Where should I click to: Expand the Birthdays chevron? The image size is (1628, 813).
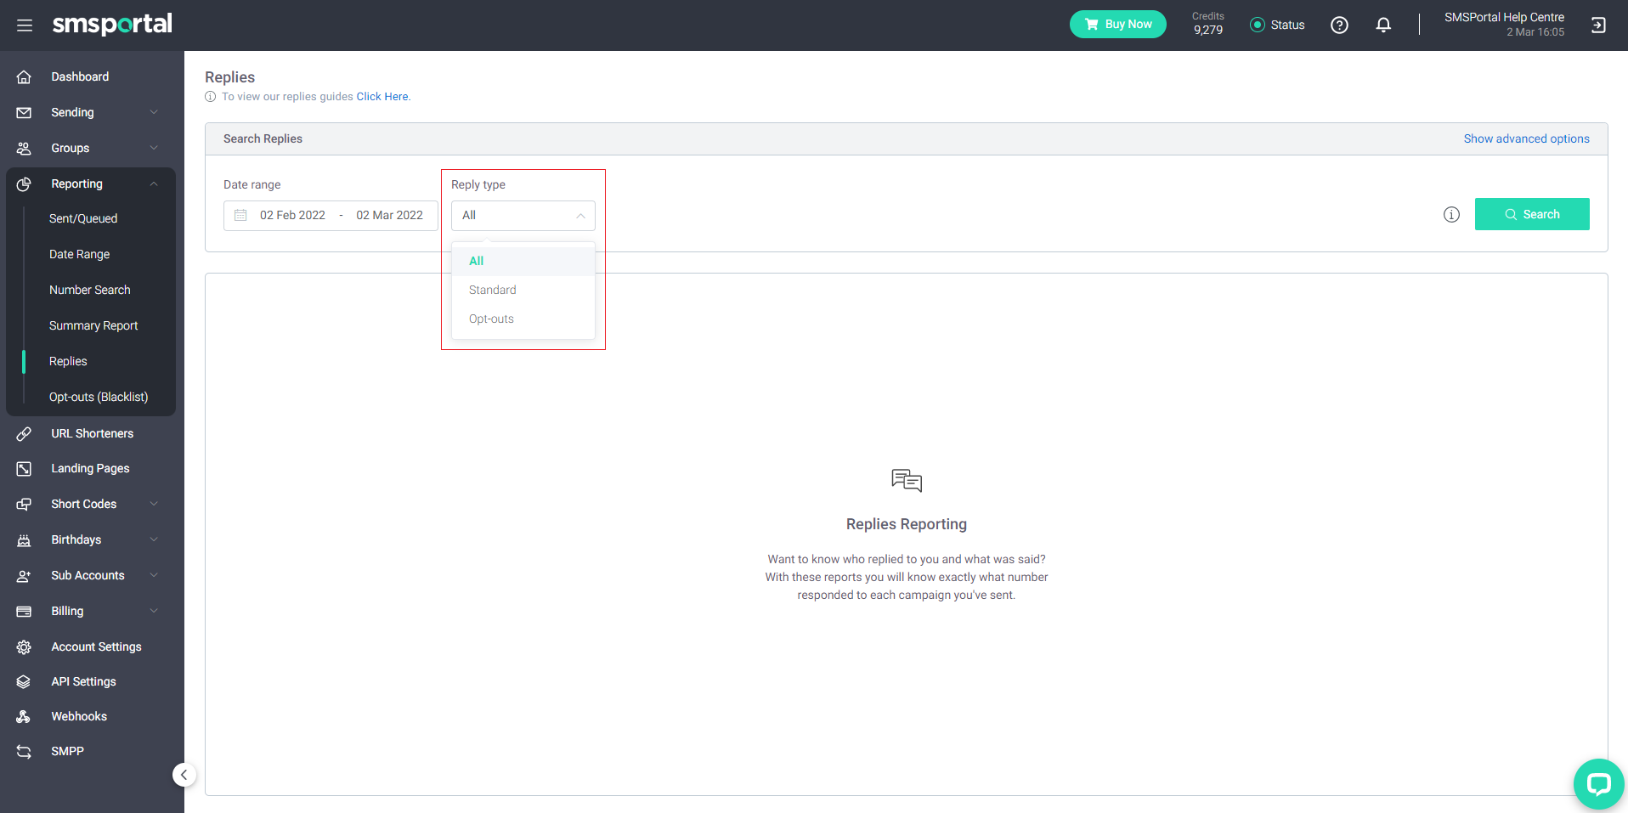point(154,539)
